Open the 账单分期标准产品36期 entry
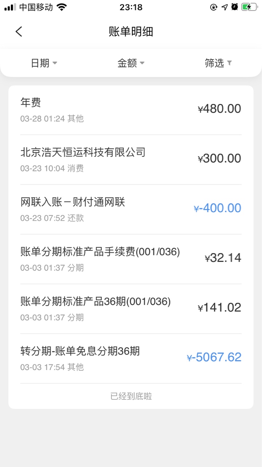Image resolution: width=262 pixels, height=467 pixels. click(x=131, y=308)
